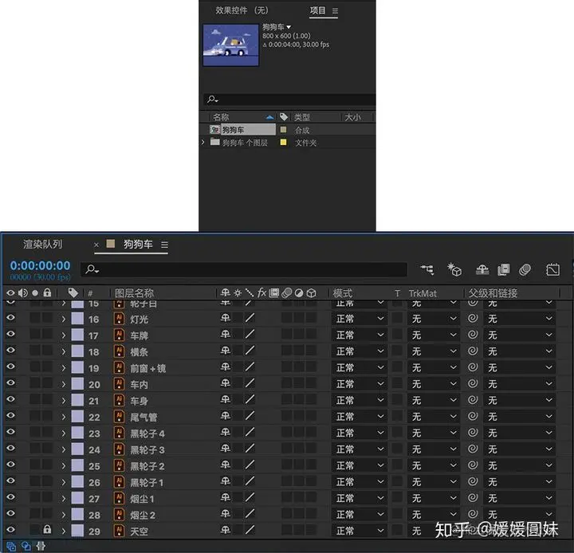The image size is (574, 553).
Task: Click the audio speaker column icon
Action: [22, 292]
